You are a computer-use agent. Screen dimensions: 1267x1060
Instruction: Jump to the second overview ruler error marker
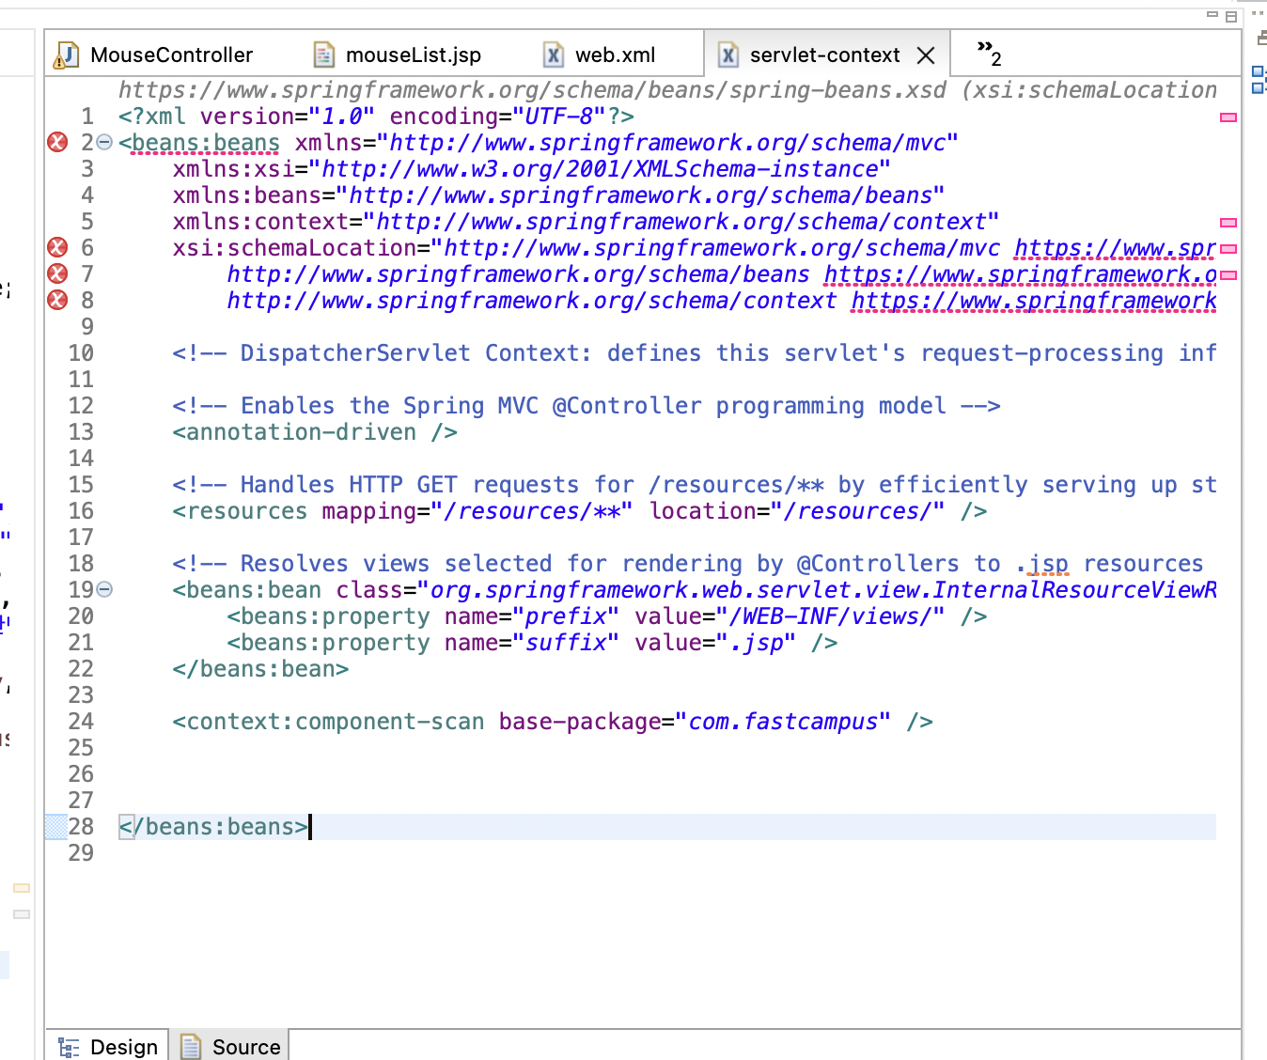[x=1228, y=223]
